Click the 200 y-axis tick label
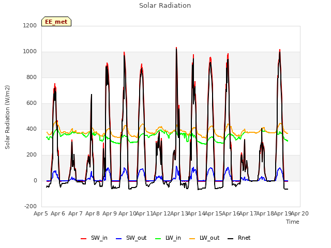 32,155
